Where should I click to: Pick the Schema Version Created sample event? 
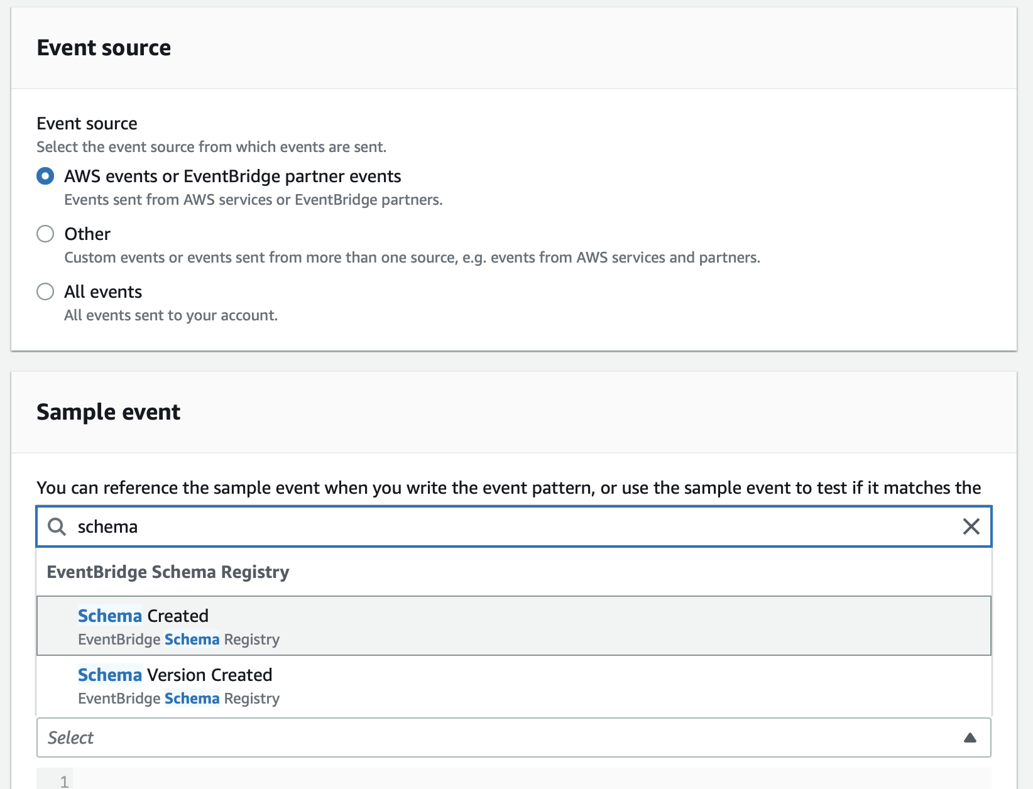click(x=514, y=685)
